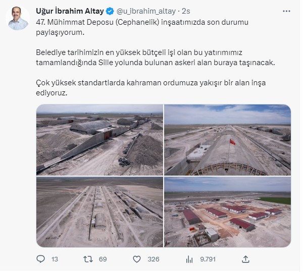Screen dimensions: 305x272
Task: Open the bottom-left aerial bunker rows photo
Action: coord(99,212)
